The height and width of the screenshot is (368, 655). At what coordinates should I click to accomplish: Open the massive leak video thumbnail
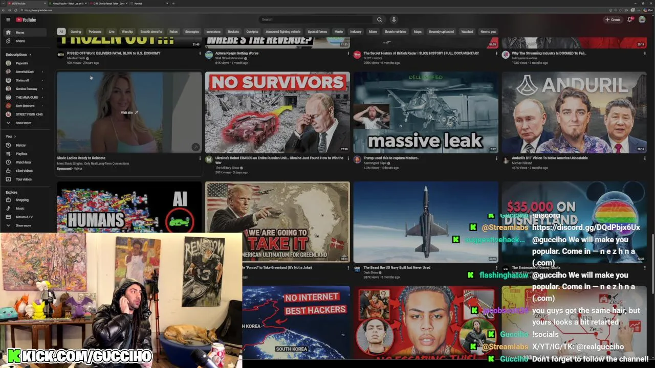(426, 112)
